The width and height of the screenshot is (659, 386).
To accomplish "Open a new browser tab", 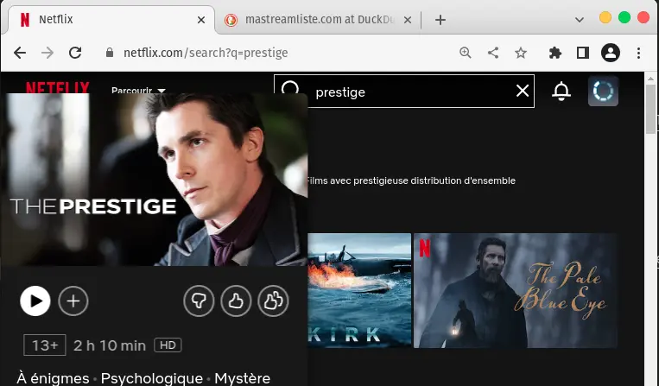I will click(x=440, y=20).
